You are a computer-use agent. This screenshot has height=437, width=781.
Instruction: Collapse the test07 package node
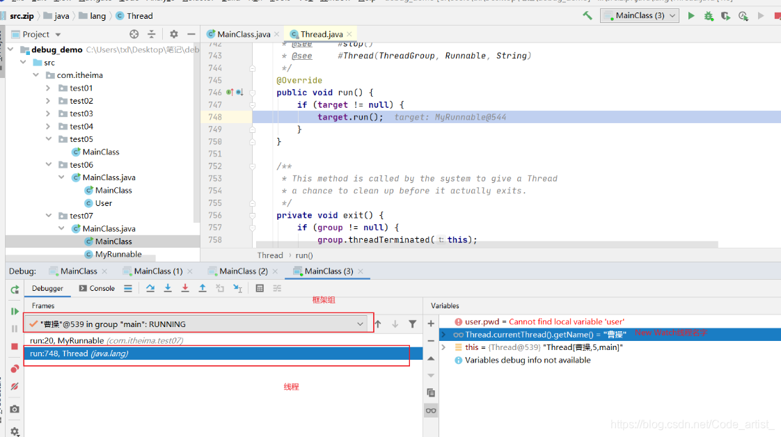tap(48, 216)
